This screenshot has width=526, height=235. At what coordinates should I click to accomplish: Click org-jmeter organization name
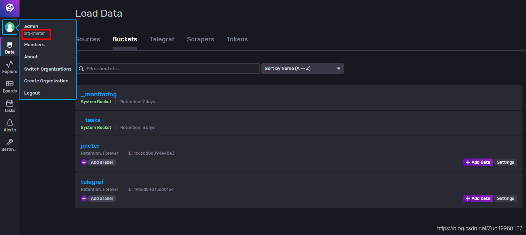pyautogui.click(x=34, y=33)
